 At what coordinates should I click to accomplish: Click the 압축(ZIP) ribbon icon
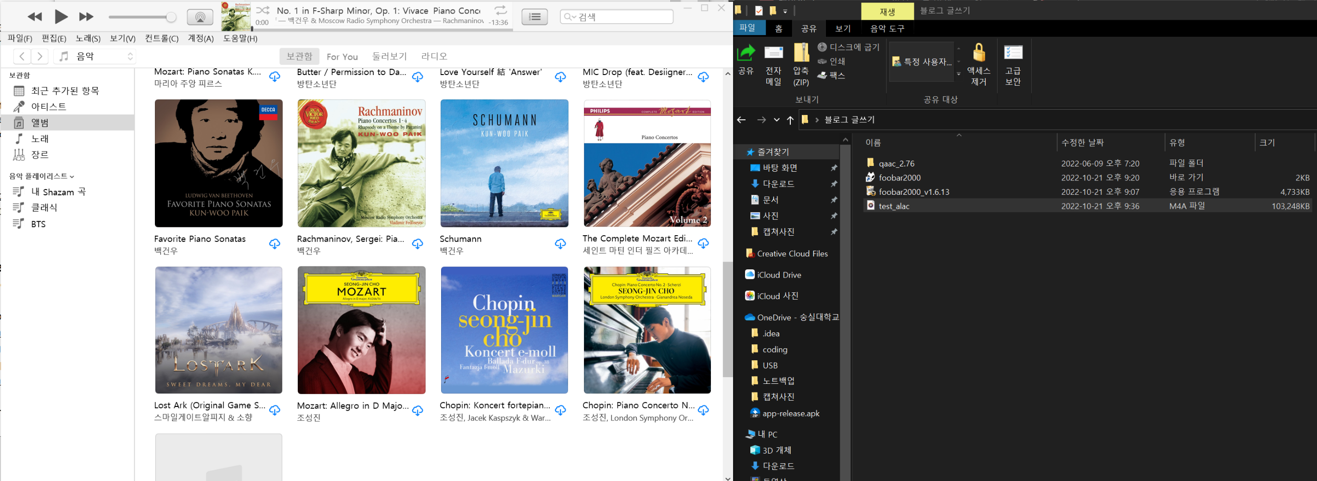click(801, 65)
